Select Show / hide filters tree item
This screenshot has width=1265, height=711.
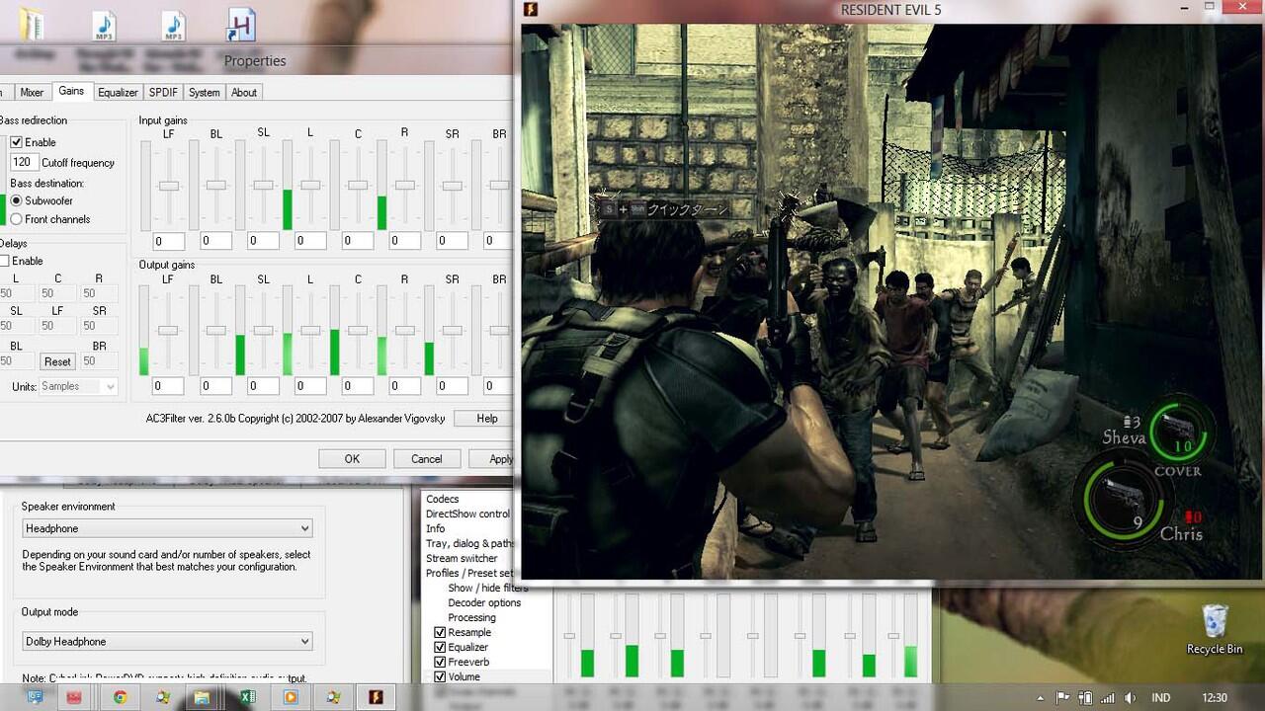pyautogui.click(x=488, y=588)
